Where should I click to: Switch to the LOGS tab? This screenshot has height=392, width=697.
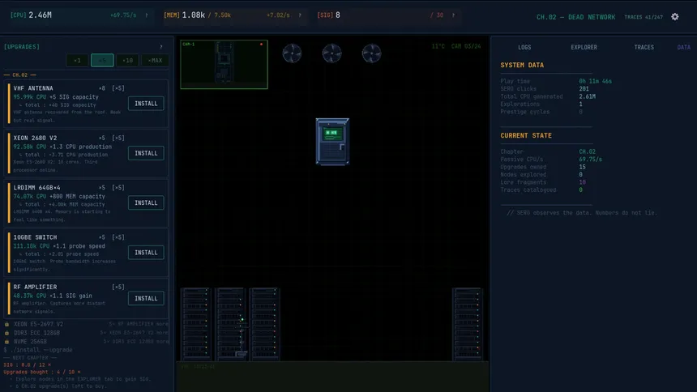pyautogui.click(x=524, y=47)
